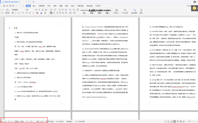
Task: Pick the red text highlight color
Action: click(37, 13)
